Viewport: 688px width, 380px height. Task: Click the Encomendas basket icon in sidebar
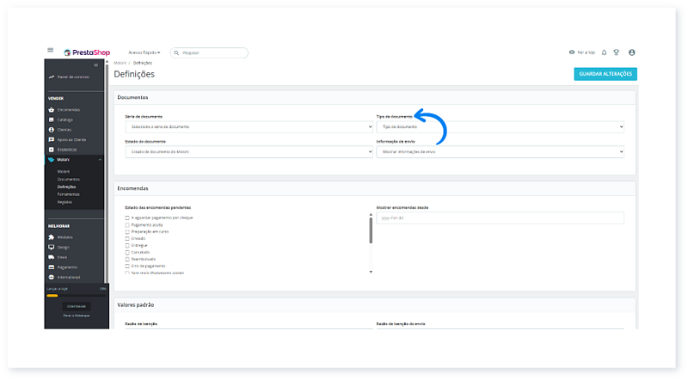point(52,109)
